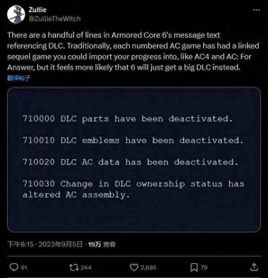The image size is (268, 278).
Task: Open the post timestamp link
Action: coord(45,244)
